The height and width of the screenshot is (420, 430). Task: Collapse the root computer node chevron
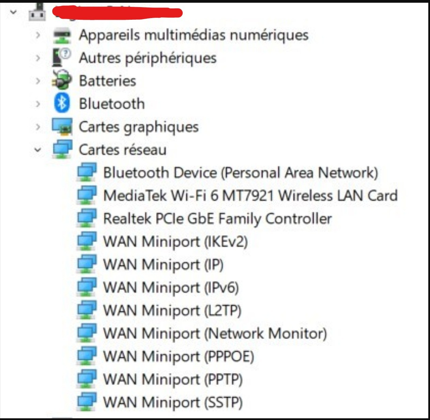click(x=13, y=13)
